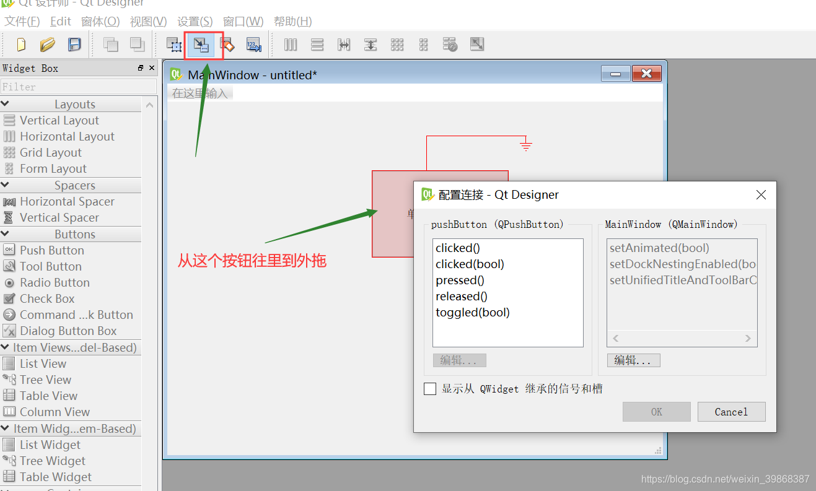Image resolution: width=816 pixels, height=491 pixels.
Task: Click 在这里输入 menu placeholder in MainWindow
Action: [200, 93]
